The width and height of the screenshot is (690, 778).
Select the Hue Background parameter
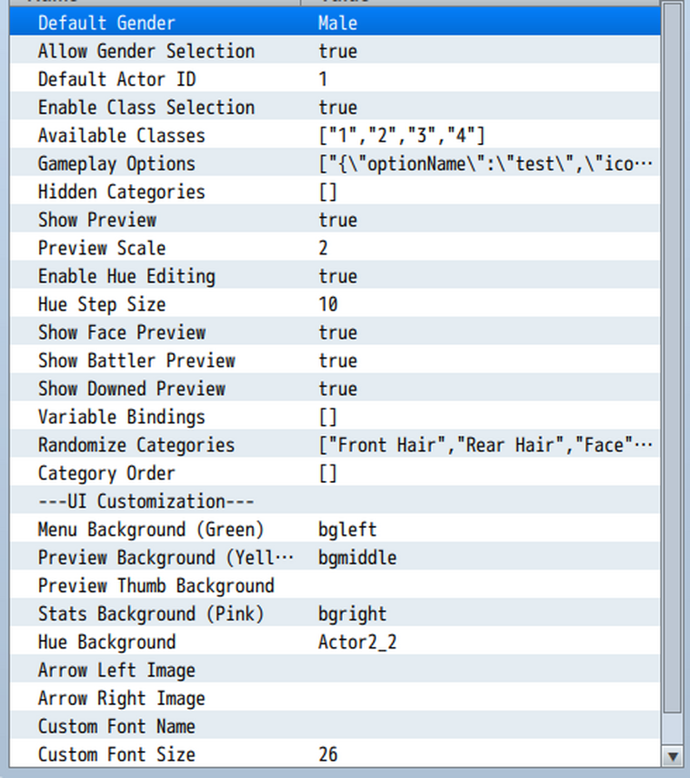335,642
